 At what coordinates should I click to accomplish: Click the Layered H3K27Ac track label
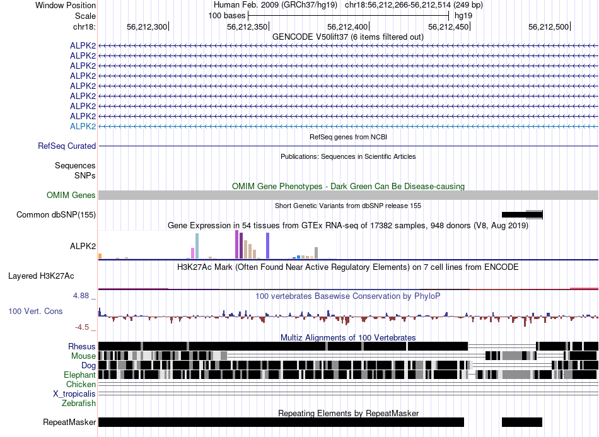click(41, 276)
